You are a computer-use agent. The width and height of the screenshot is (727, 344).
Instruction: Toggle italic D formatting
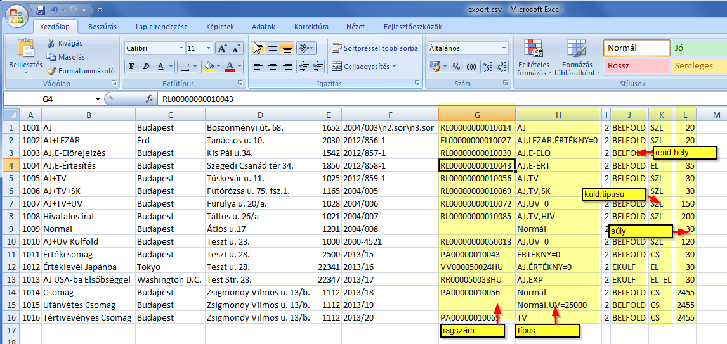pyautogui.click(x=146, y=67)
